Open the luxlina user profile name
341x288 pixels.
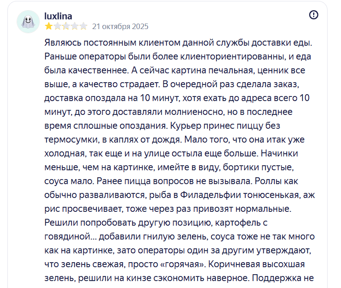click(x=58, y=16)
